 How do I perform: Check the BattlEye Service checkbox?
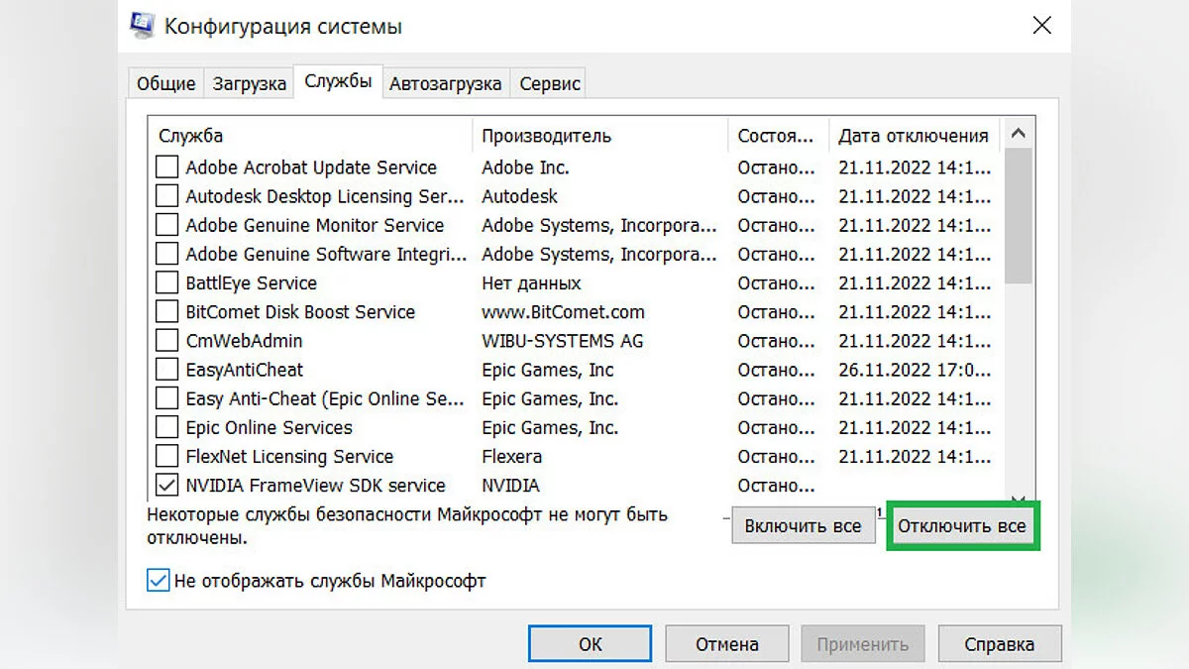(x=167, y=283)
